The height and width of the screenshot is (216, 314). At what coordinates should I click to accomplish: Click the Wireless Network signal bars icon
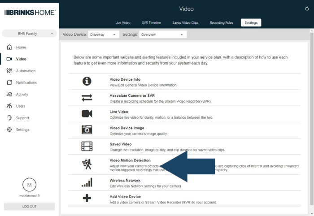87,182
